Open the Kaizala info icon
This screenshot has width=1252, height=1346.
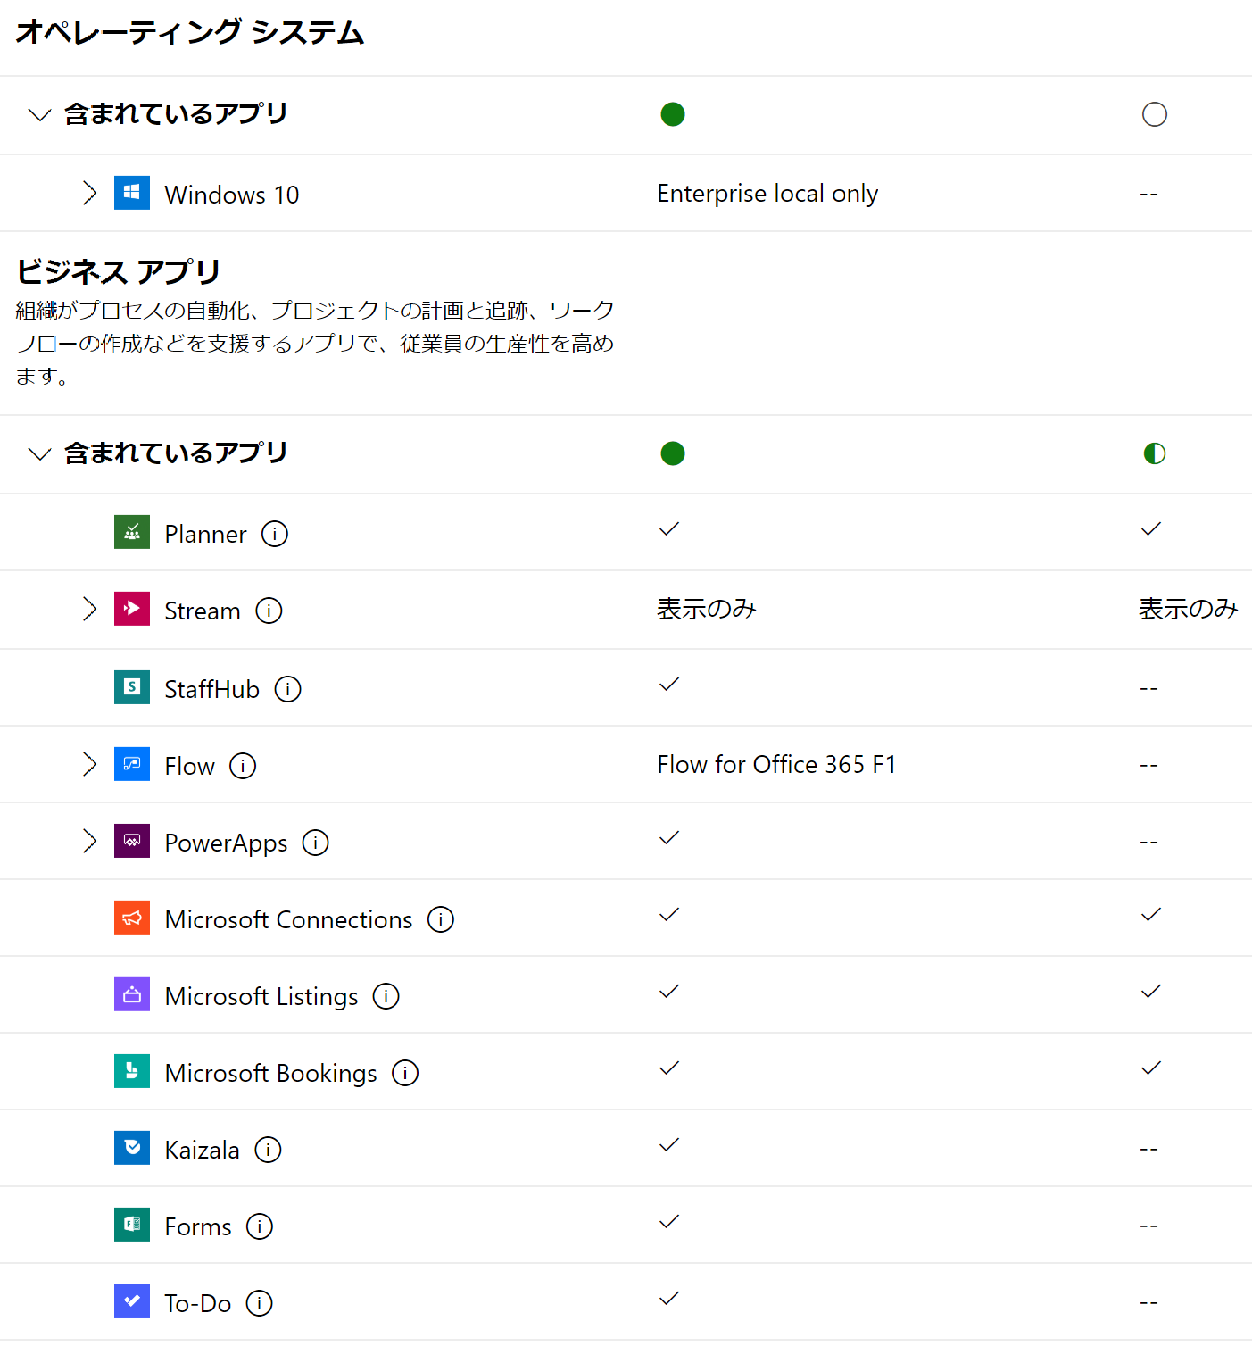point(268,1150)
